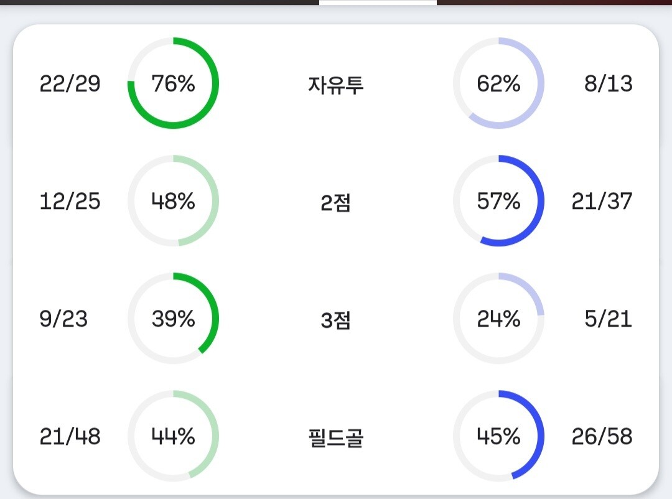Image resolution: width=672 pixels, height=499 pixels.
Task: Click the light green 44% field goal ring
Action: [173, 436]
